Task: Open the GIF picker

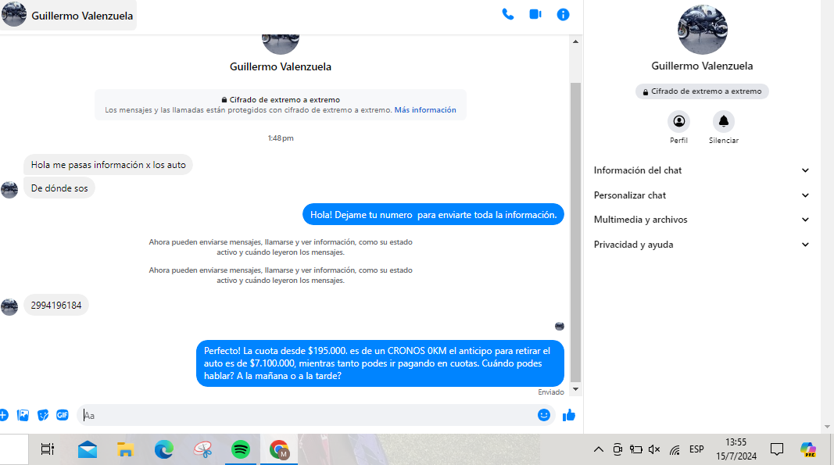Action: click(x=63, y=415)
